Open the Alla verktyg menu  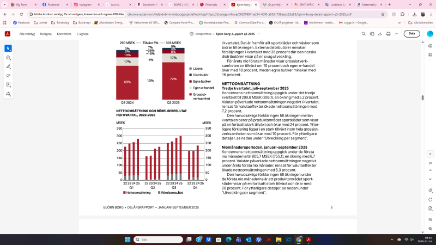point(27,34)
